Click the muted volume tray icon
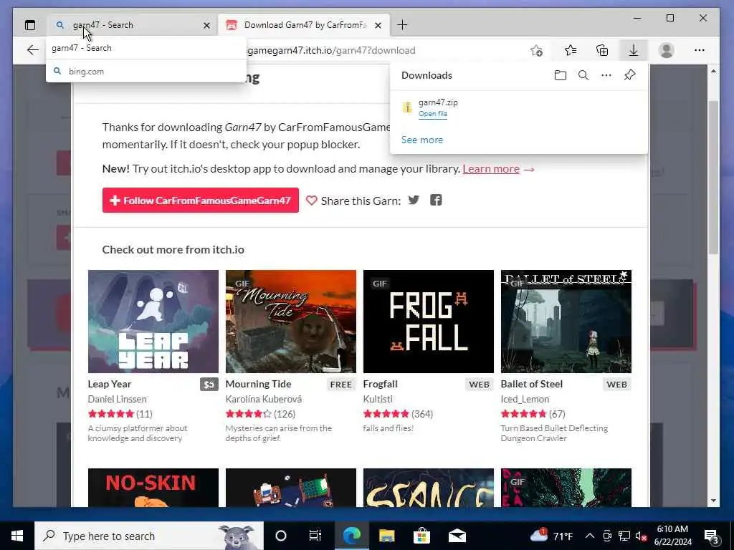Viewport: 734px width, 550px height. (642, 536)
